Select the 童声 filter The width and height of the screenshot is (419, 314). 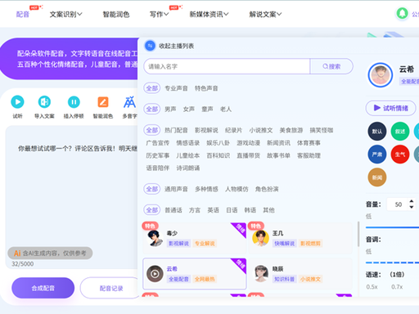pyautogui.click(x=207, y=110)
